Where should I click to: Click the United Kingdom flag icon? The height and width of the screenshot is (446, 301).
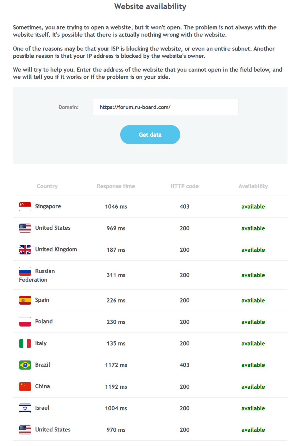tap(25, 250)
